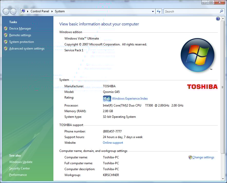Click the Forward navigation arrow button
The height and width of the screenshot is (183, 227).
point(13,12)
